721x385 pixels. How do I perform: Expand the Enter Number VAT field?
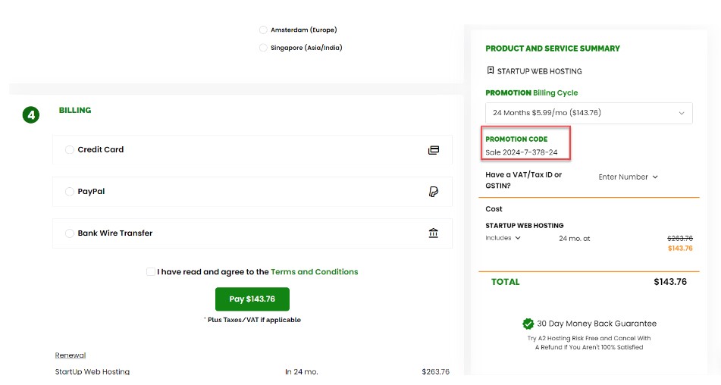pos(628,177)
